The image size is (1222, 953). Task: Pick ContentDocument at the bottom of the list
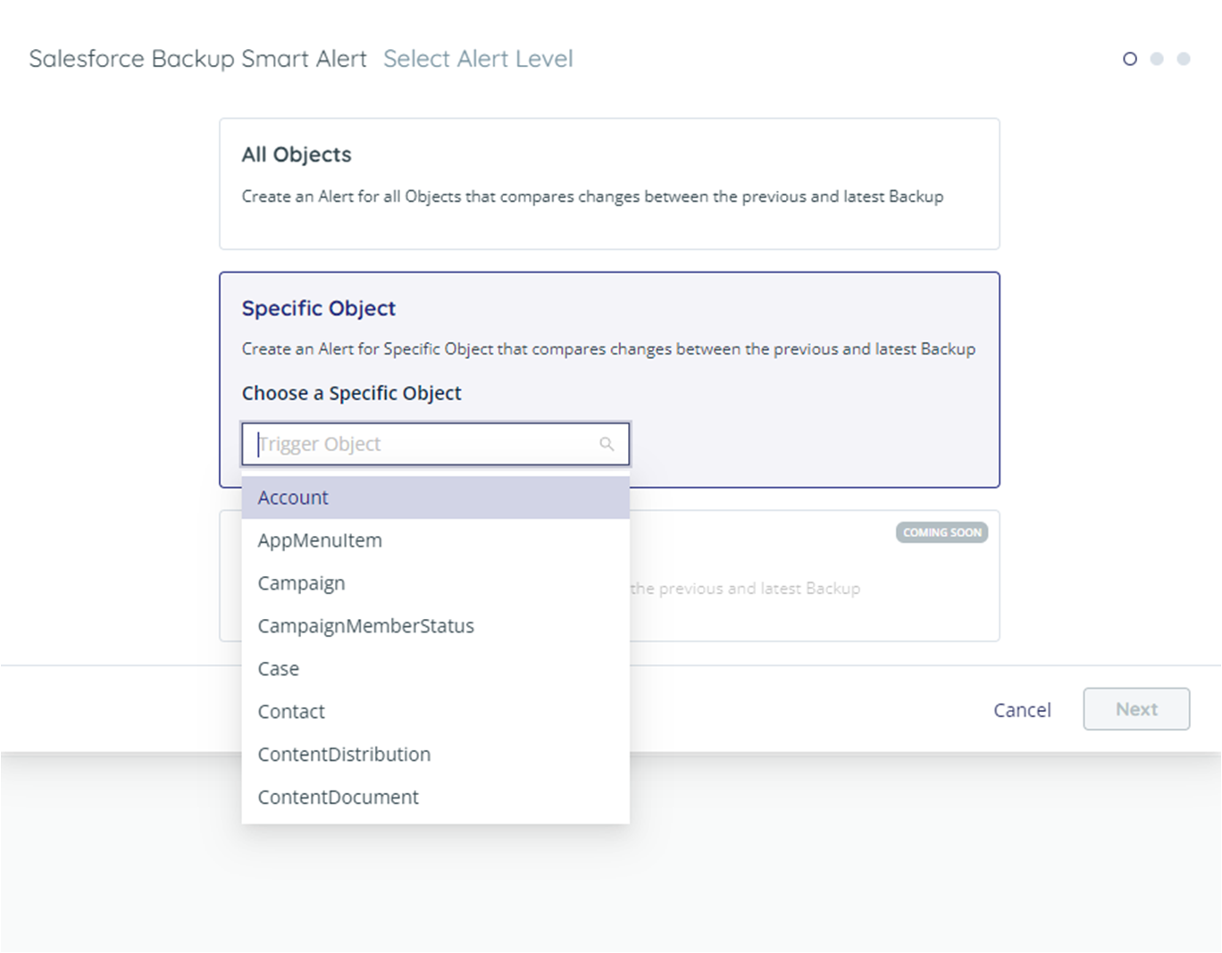[x=339, y=797]
